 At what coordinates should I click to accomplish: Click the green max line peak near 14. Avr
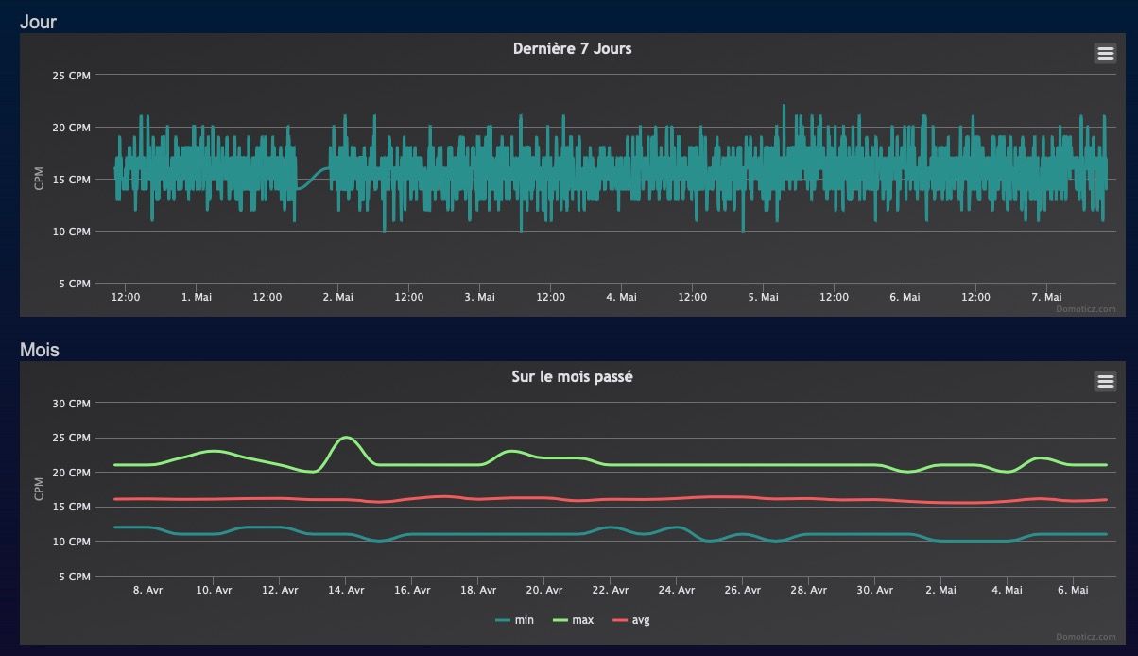point(346,438)
